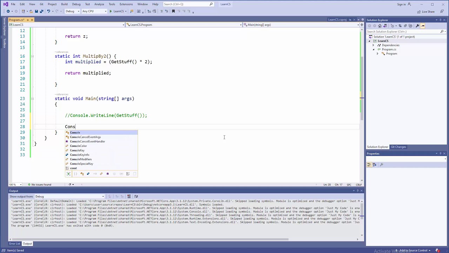Click Alphabetical sort icon in Properties

374,164
